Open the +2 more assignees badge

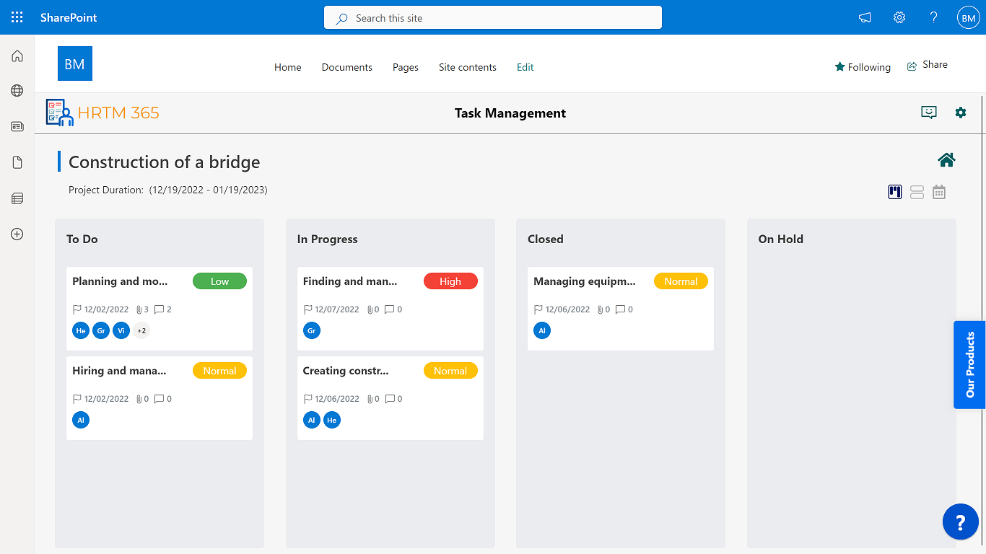point(141,330)
